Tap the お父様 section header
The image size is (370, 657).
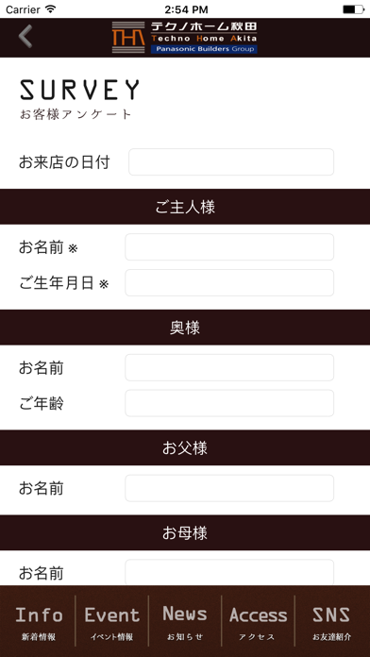tap(185, 448)
